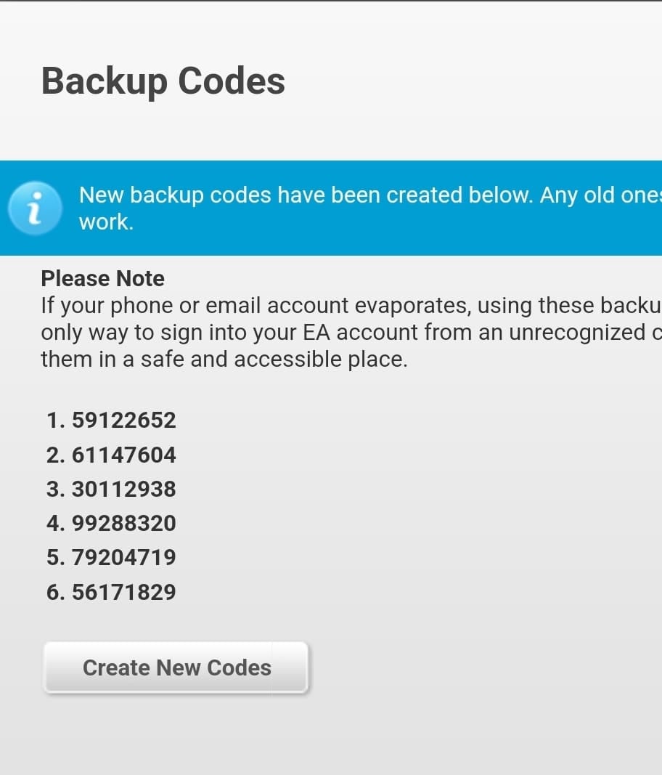
Task: Click the phrase 'only way to sign into'
Action: click(x=139, y=333)
